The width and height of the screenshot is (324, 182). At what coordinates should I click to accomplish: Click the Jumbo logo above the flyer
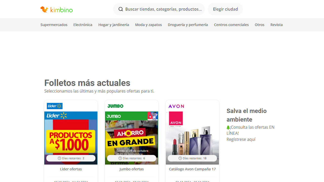click(115, 106)
